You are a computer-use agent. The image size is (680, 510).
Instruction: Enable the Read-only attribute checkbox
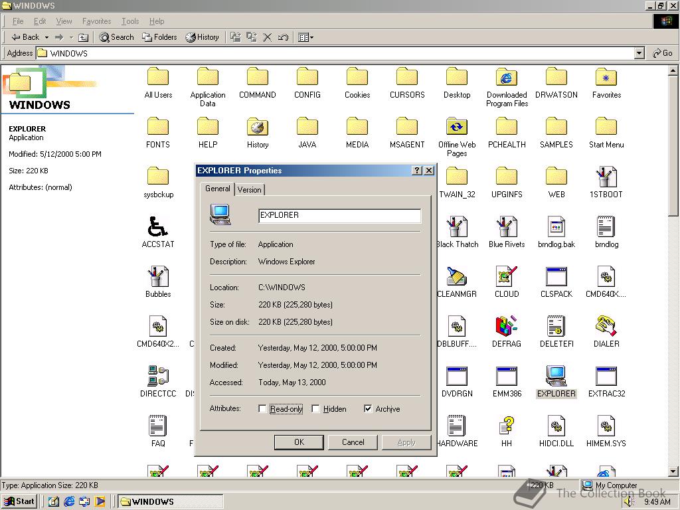(x=262, y=409)
